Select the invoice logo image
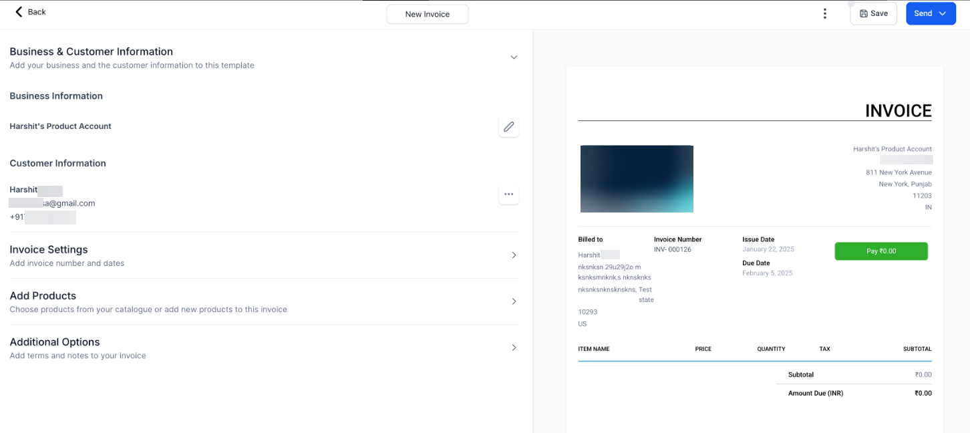The image size is (970, 433). tap(637, 178)
